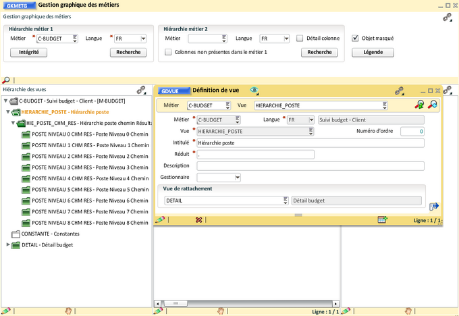The width and height of the screenshot is (459, 316).
Task: Enable the Détail colonne checkbox
Action: pos(300,38)
